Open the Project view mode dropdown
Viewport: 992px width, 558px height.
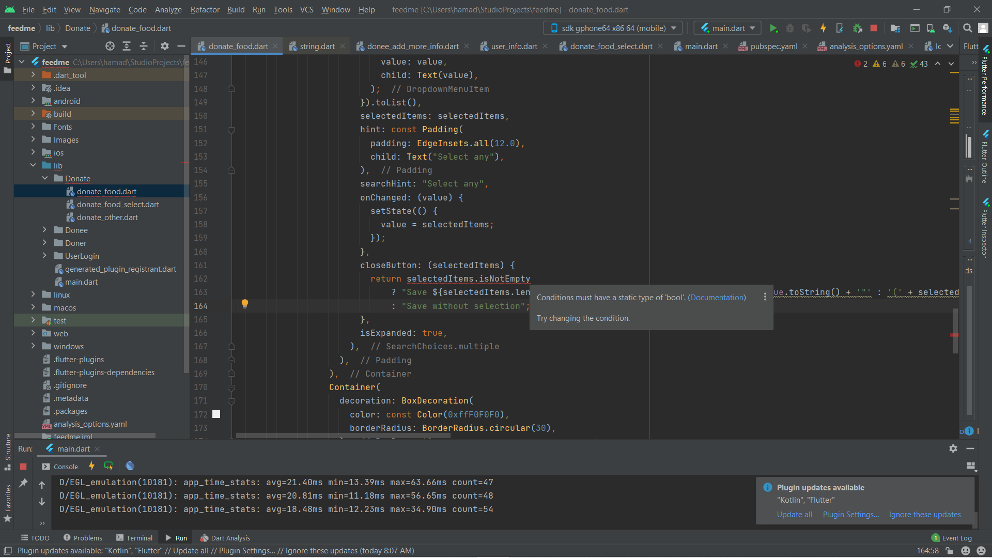click(x=44, y=47)
